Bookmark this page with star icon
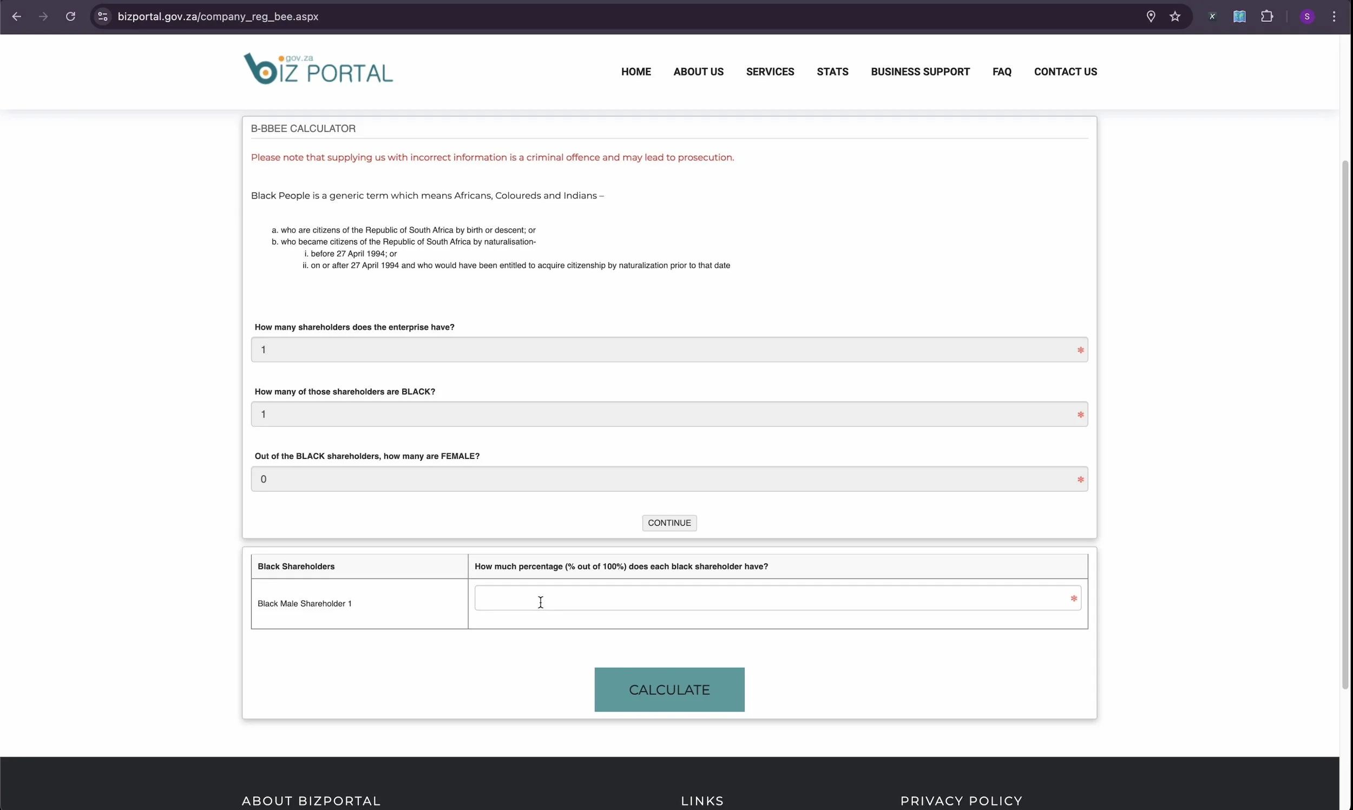 [x=1175, y=16]
